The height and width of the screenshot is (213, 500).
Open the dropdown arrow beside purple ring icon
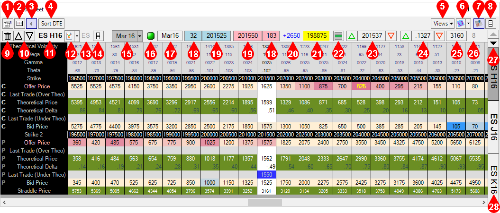tap(469, 23)
